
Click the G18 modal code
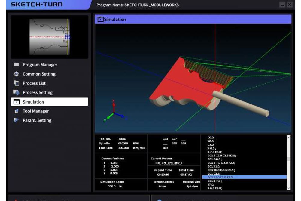point(183,144)
